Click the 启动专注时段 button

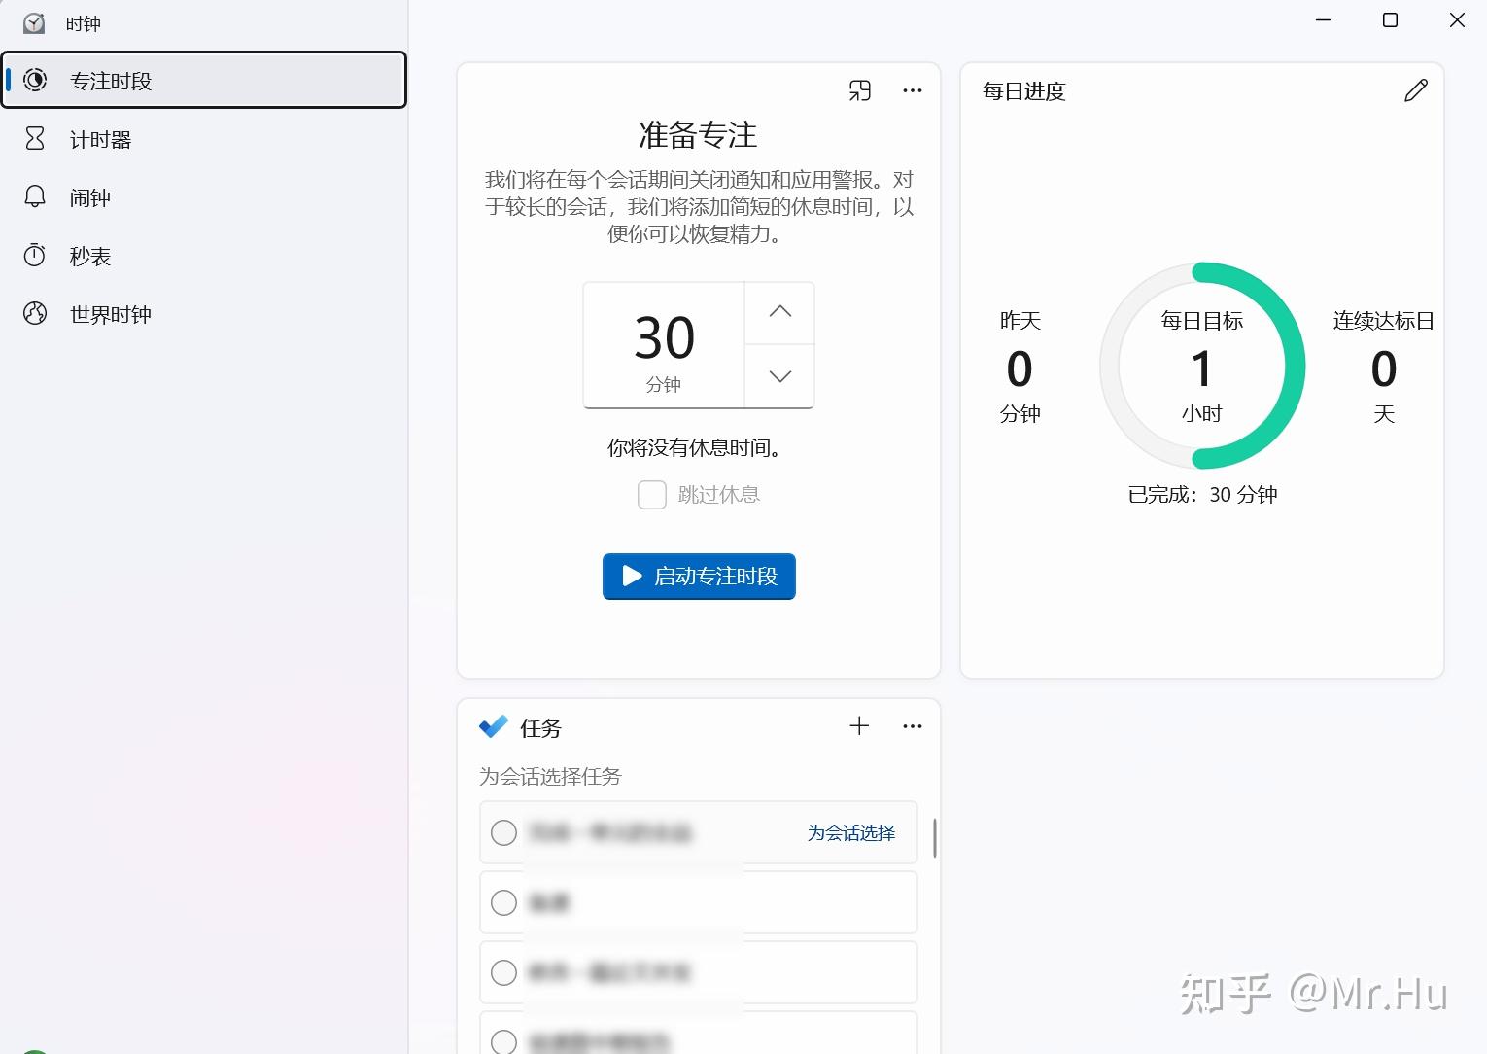pos(699,577)
